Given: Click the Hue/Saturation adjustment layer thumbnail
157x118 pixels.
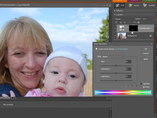Looking at the screenshot, I should (x=122, y=28).
